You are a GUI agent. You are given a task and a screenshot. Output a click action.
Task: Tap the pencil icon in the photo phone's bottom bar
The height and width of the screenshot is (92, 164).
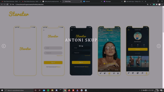tap(100, 73)
